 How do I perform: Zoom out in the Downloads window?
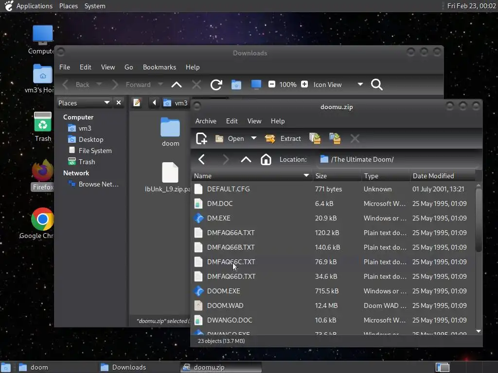(x=271, y=85)
